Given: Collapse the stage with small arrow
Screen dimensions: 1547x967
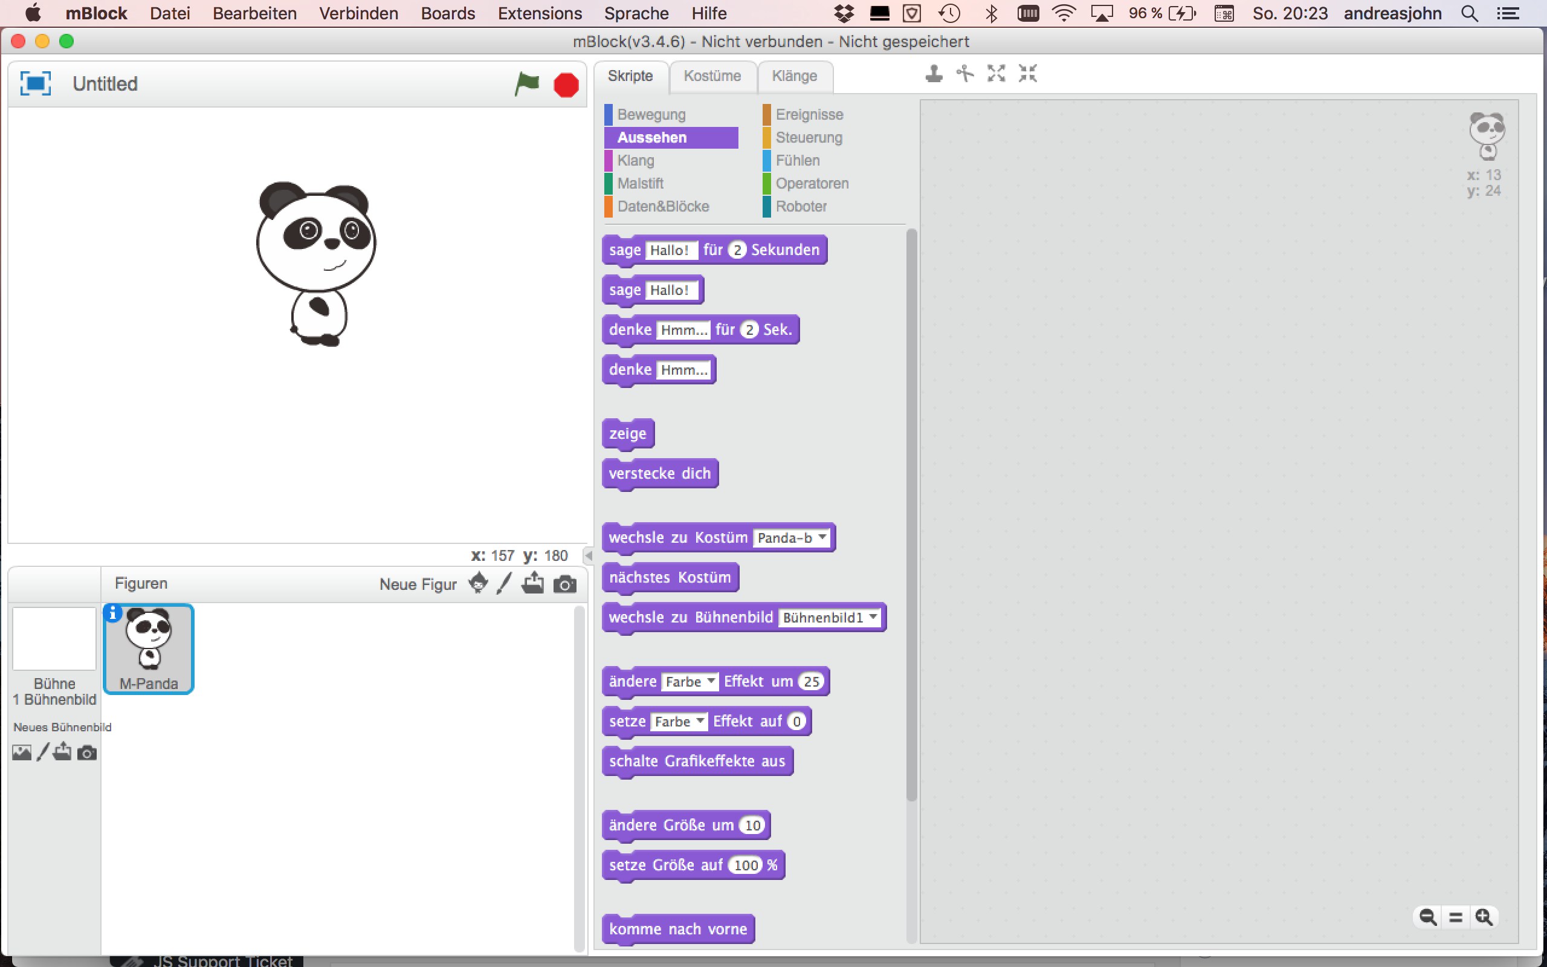Looking at the screenshot, I should 589,556.
